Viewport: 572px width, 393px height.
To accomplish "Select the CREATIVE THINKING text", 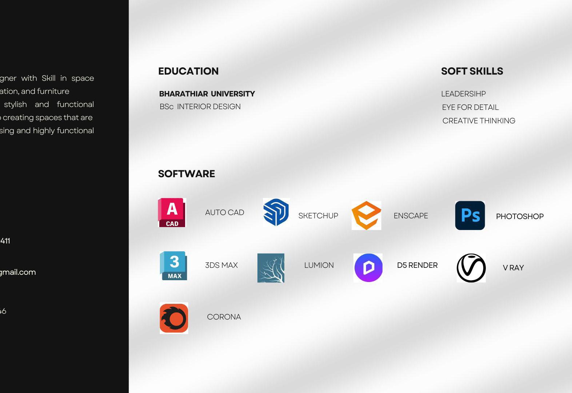I will (479, 121).
